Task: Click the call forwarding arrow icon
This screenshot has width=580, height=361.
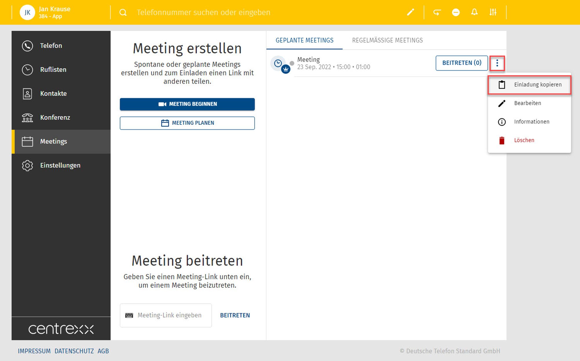Action: (x=437, y=12)
